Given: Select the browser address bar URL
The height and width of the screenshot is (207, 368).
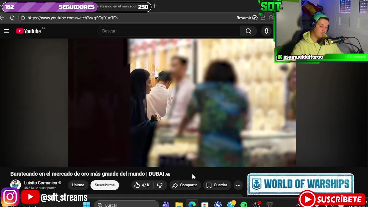Looking at the screenshot, I should coord(72,18).
